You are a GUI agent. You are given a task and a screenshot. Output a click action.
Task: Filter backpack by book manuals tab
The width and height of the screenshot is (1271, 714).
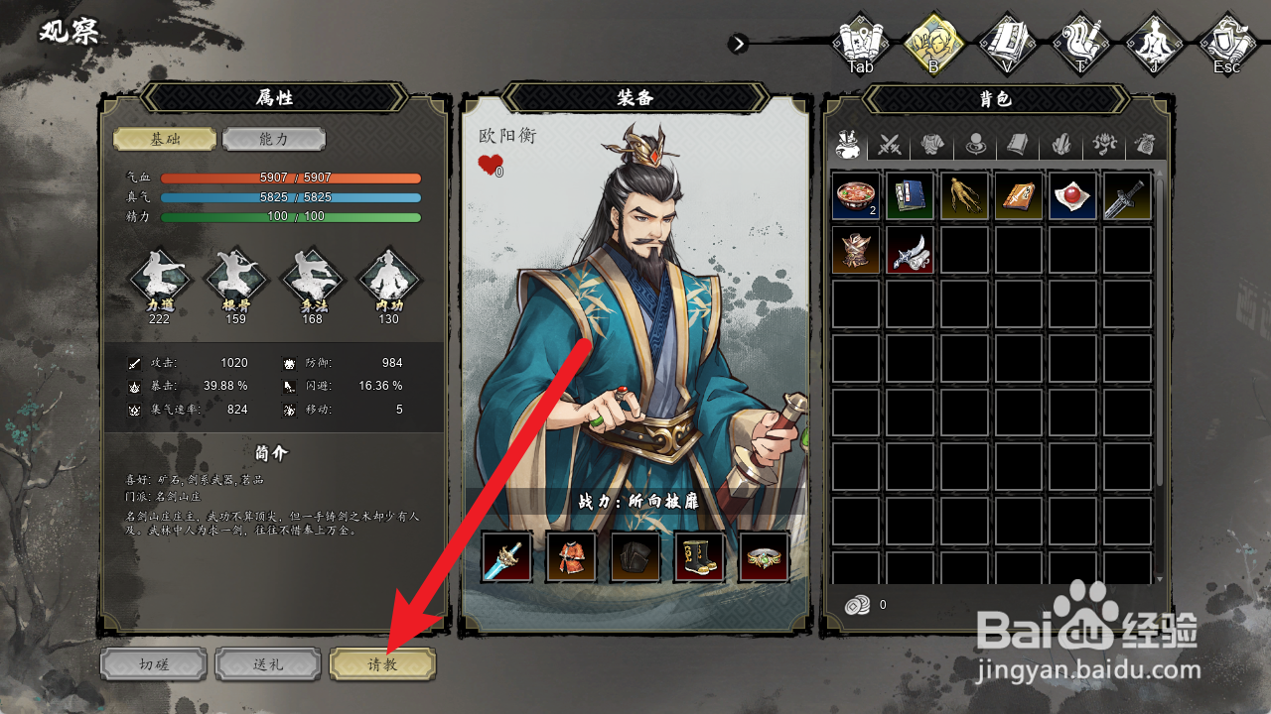point(1018,146)
